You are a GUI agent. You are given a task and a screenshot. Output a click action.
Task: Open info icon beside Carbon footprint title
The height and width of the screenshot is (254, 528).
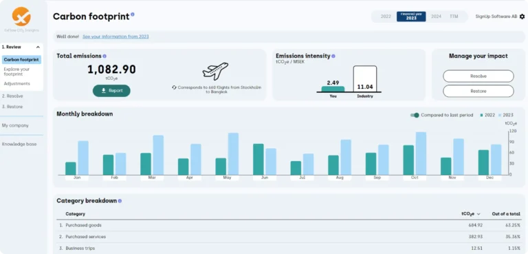pos(132,14)
